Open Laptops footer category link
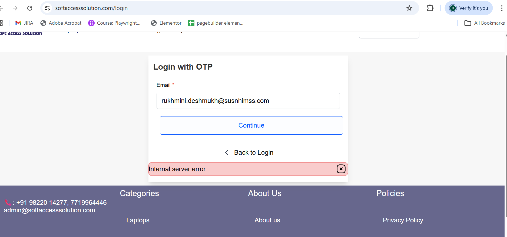The height and width of the screenshot is (237, 507). 138,220
